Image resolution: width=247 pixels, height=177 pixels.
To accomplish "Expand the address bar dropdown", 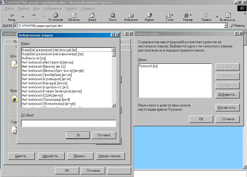I will pos(226,26).
